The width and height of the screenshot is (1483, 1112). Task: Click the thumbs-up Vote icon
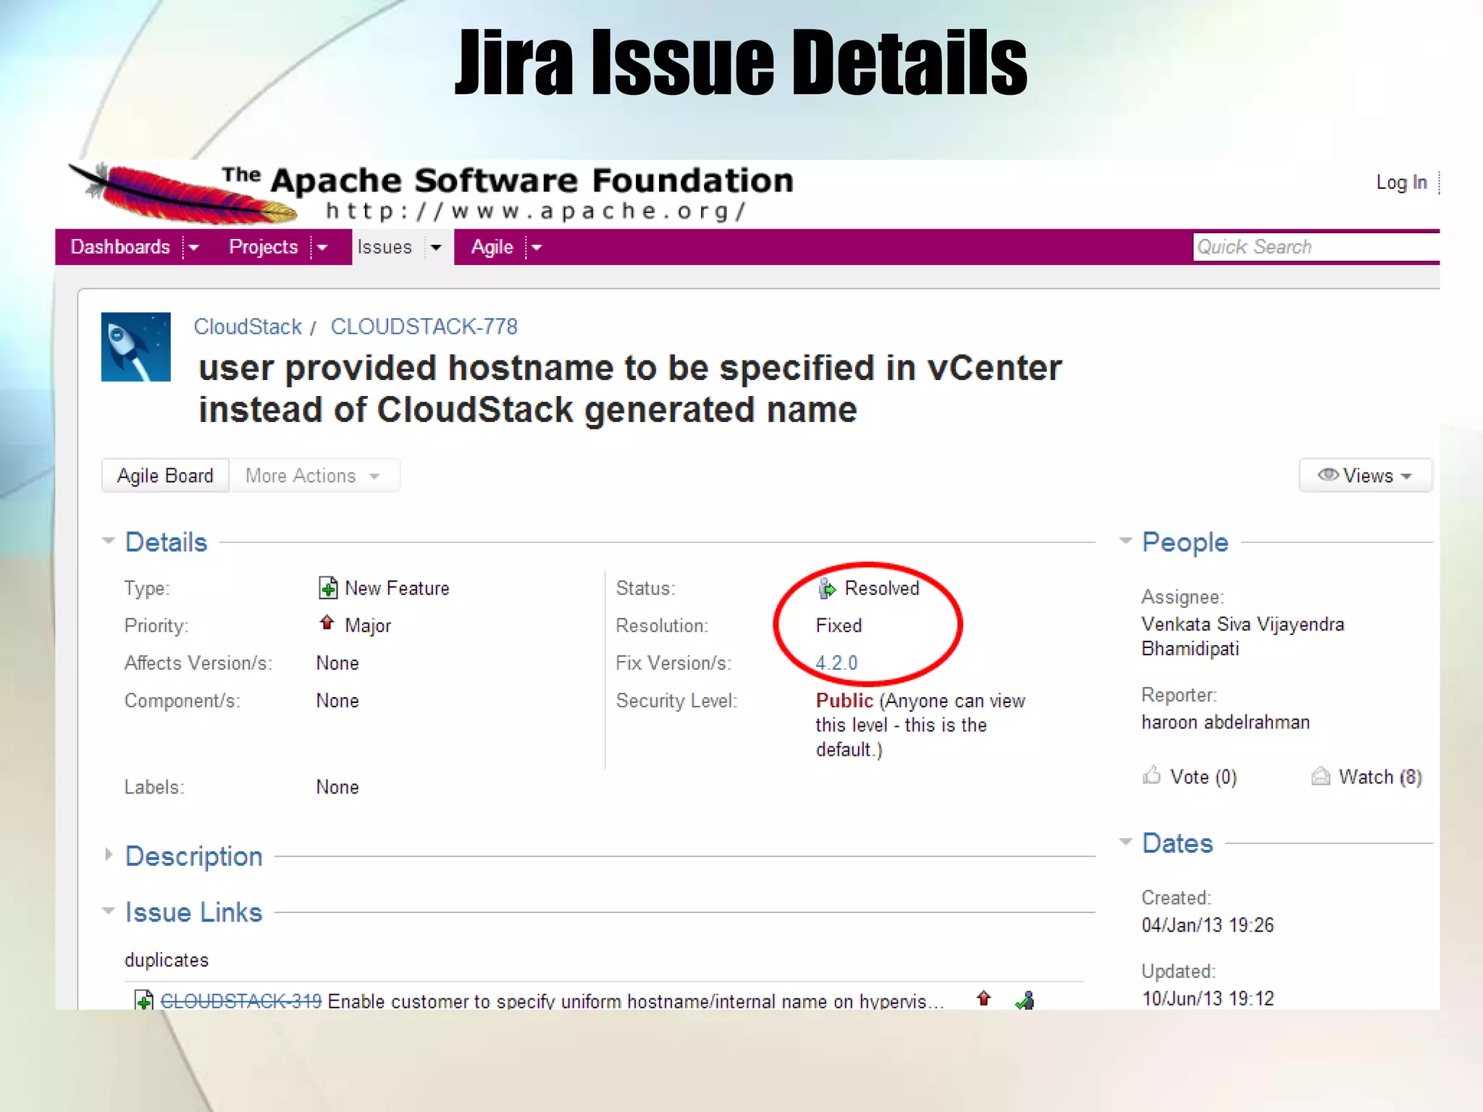point(1151,775)
